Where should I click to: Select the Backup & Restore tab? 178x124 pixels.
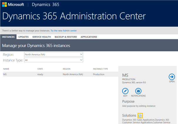(65, 37)
